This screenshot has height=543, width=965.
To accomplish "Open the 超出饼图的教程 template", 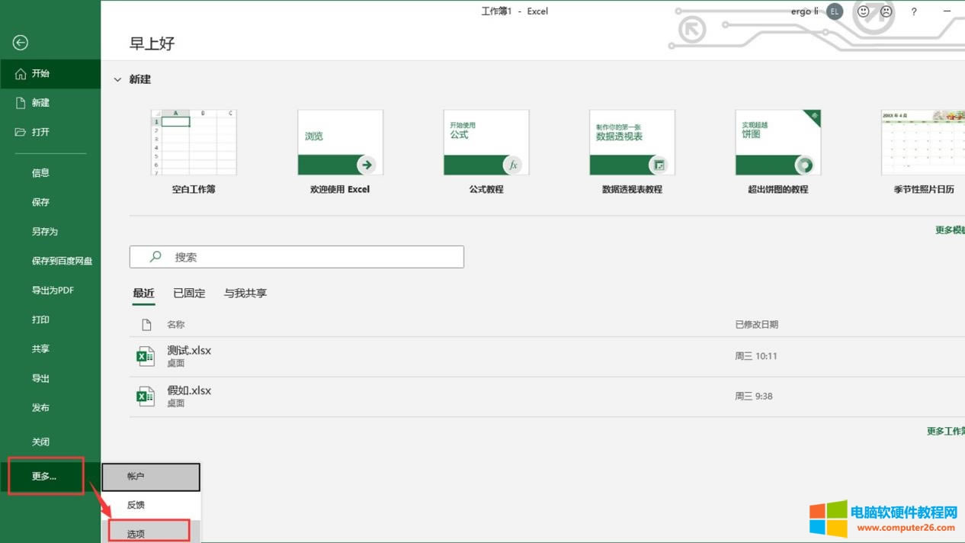I will pos(777,152).
